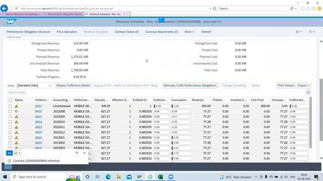Image resolution: width=323 pixels, height=181 pixels.
Task: Open help question-mark dropdown in SAP toolbar
Action: pyautogui.click(x=312, y=32)
